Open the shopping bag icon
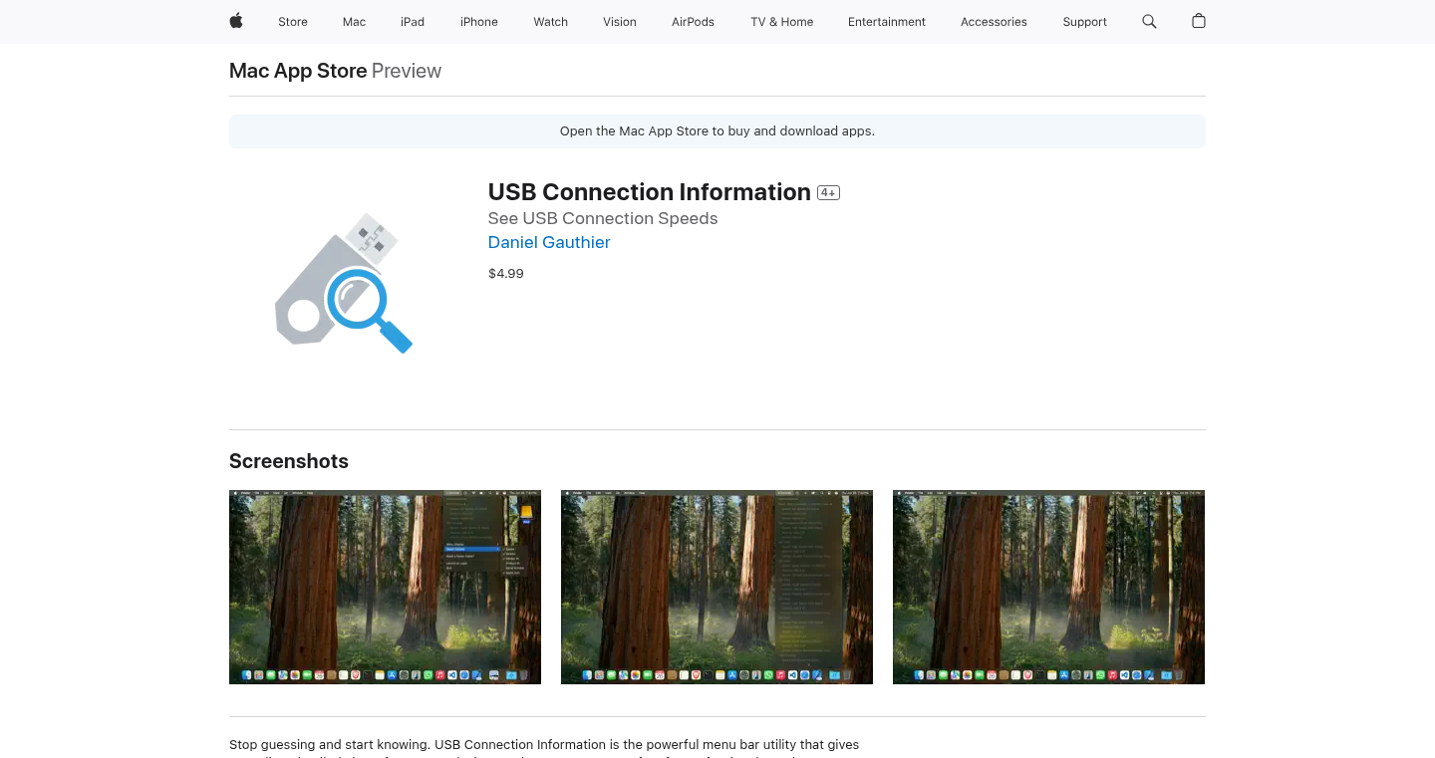The height and width of the screenshot is (758, 1435). point(1199,21)
